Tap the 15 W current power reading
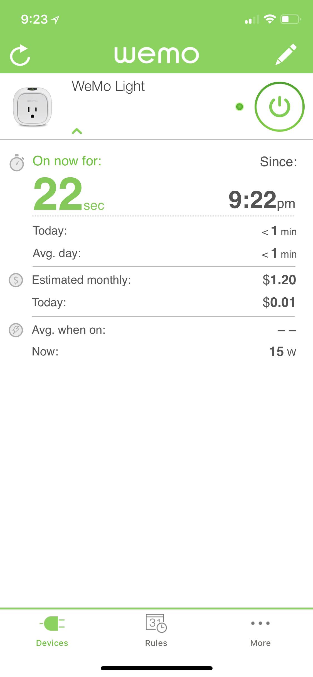The height and width of the screenshot is (677, 313). [282, 352]
